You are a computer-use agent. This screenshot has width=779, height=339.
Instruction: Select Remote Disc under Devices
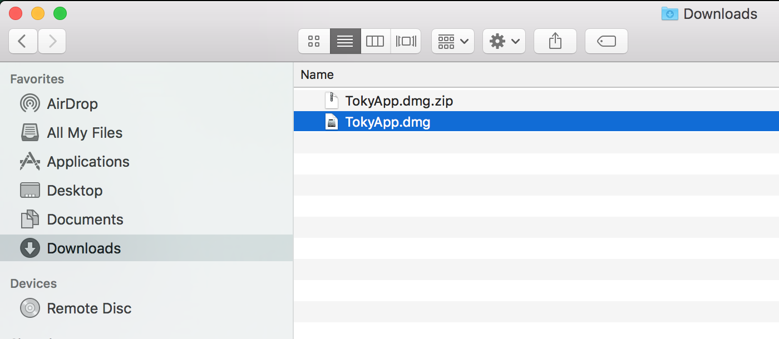pos(89,308)
